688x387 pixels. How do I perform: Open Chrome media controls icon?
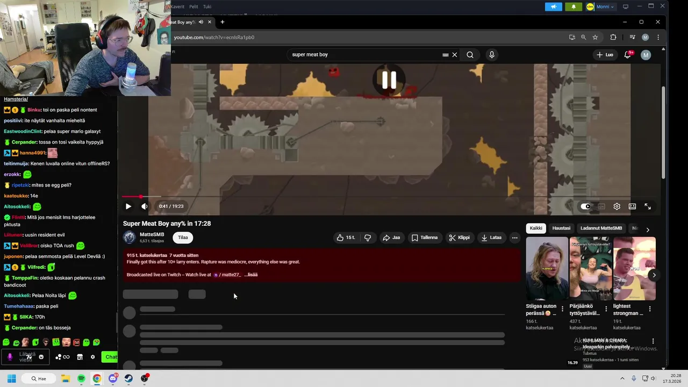[632, 37]
